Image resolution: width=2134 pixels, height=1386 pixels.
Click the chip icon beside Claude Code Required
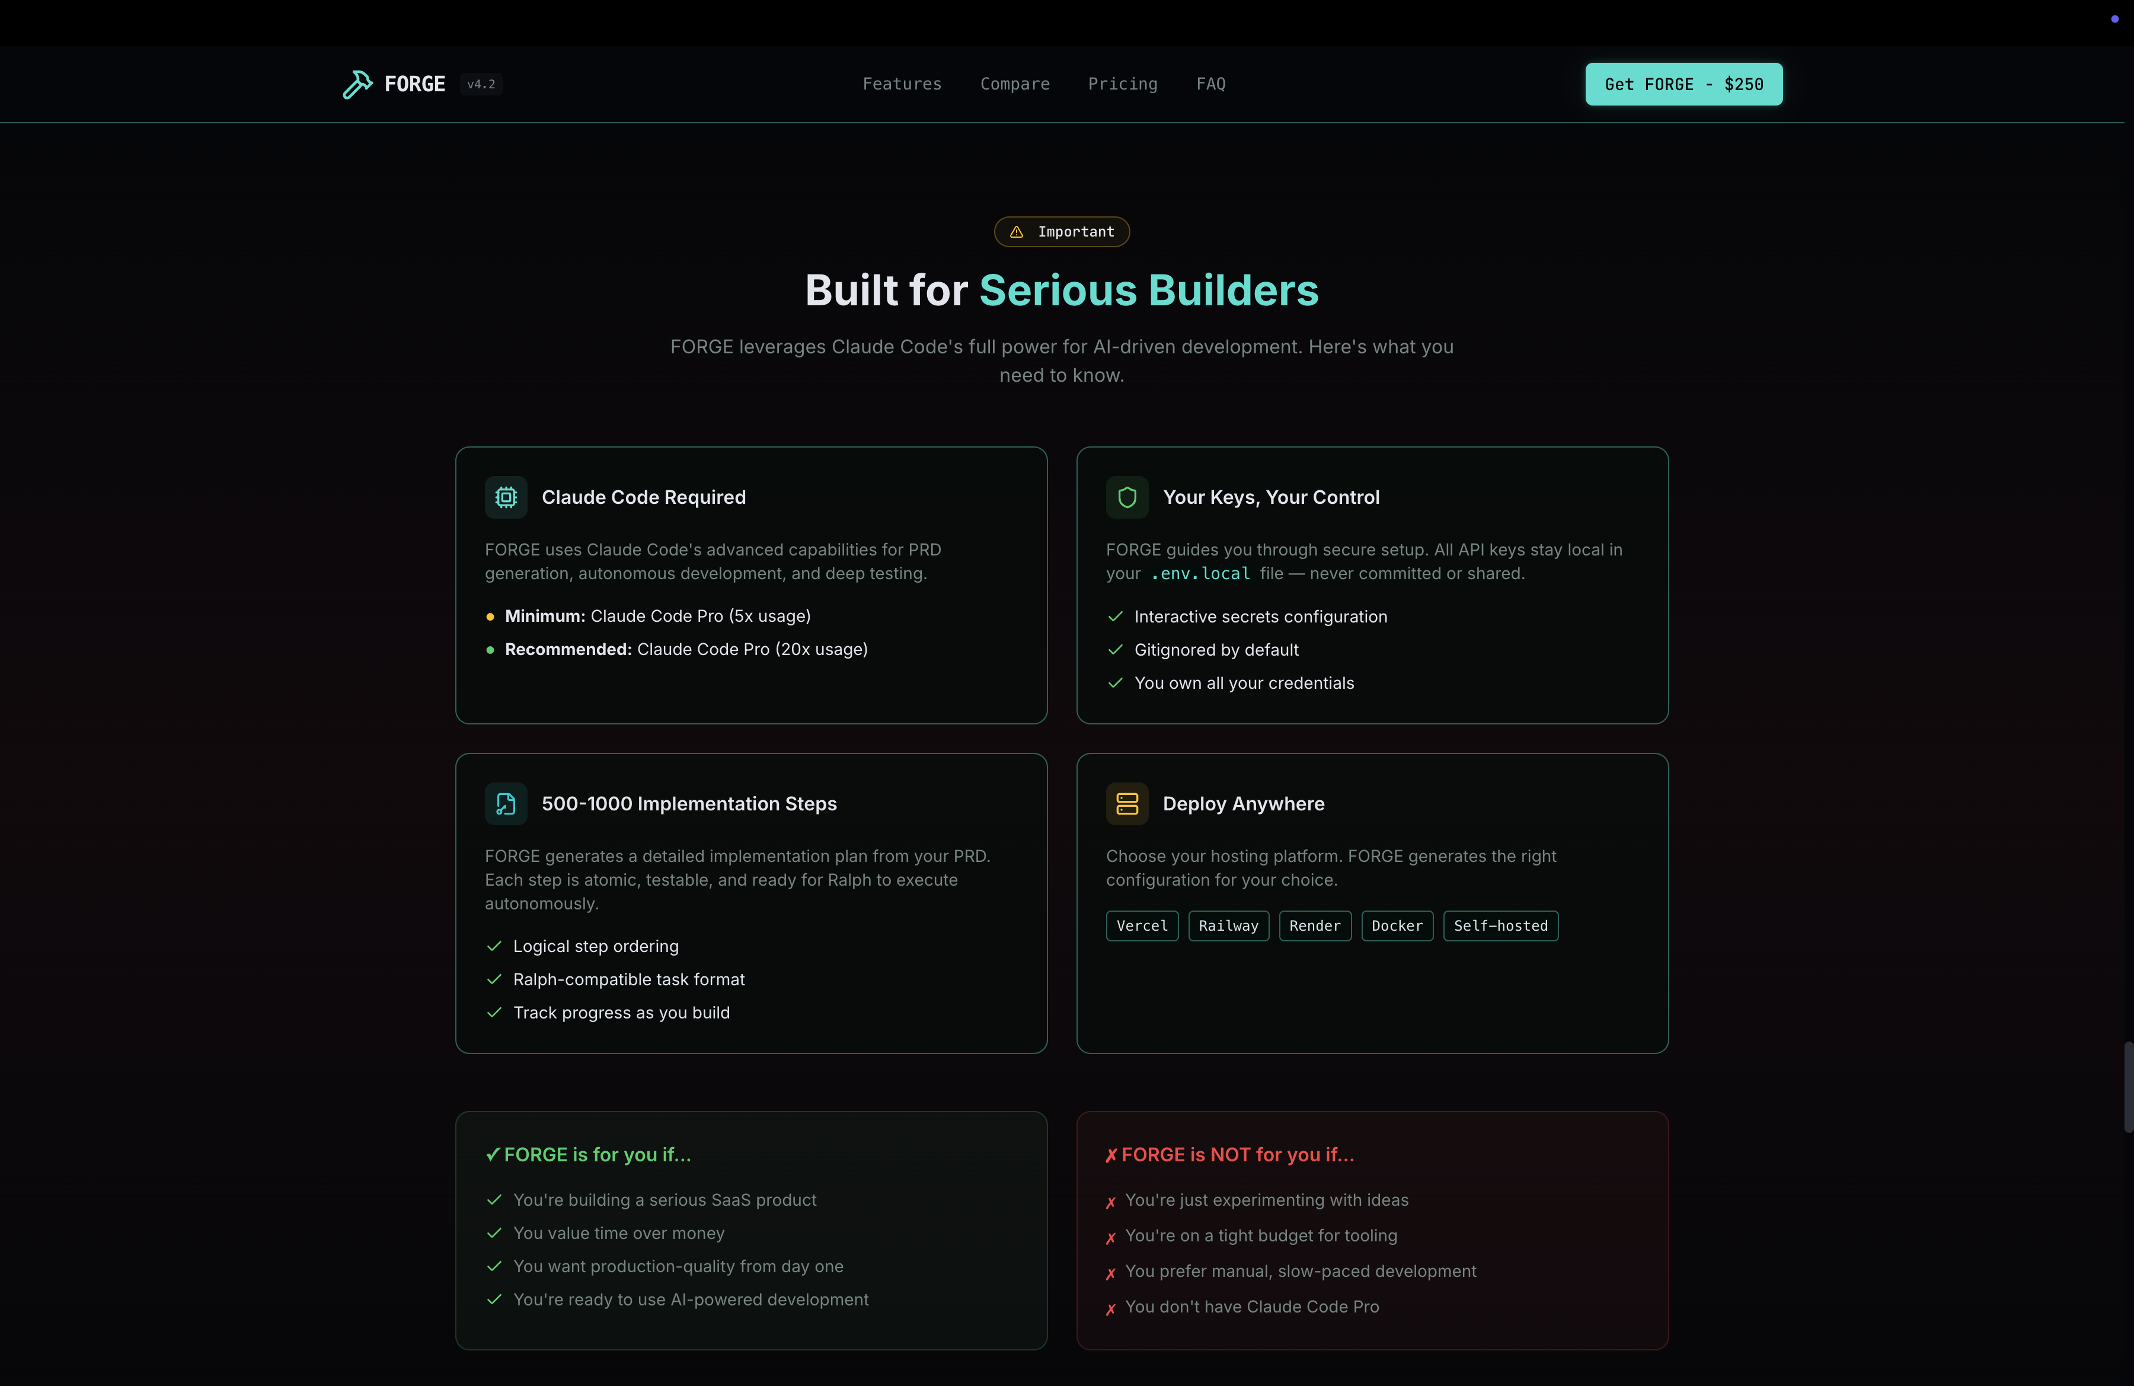pos(506,497)
